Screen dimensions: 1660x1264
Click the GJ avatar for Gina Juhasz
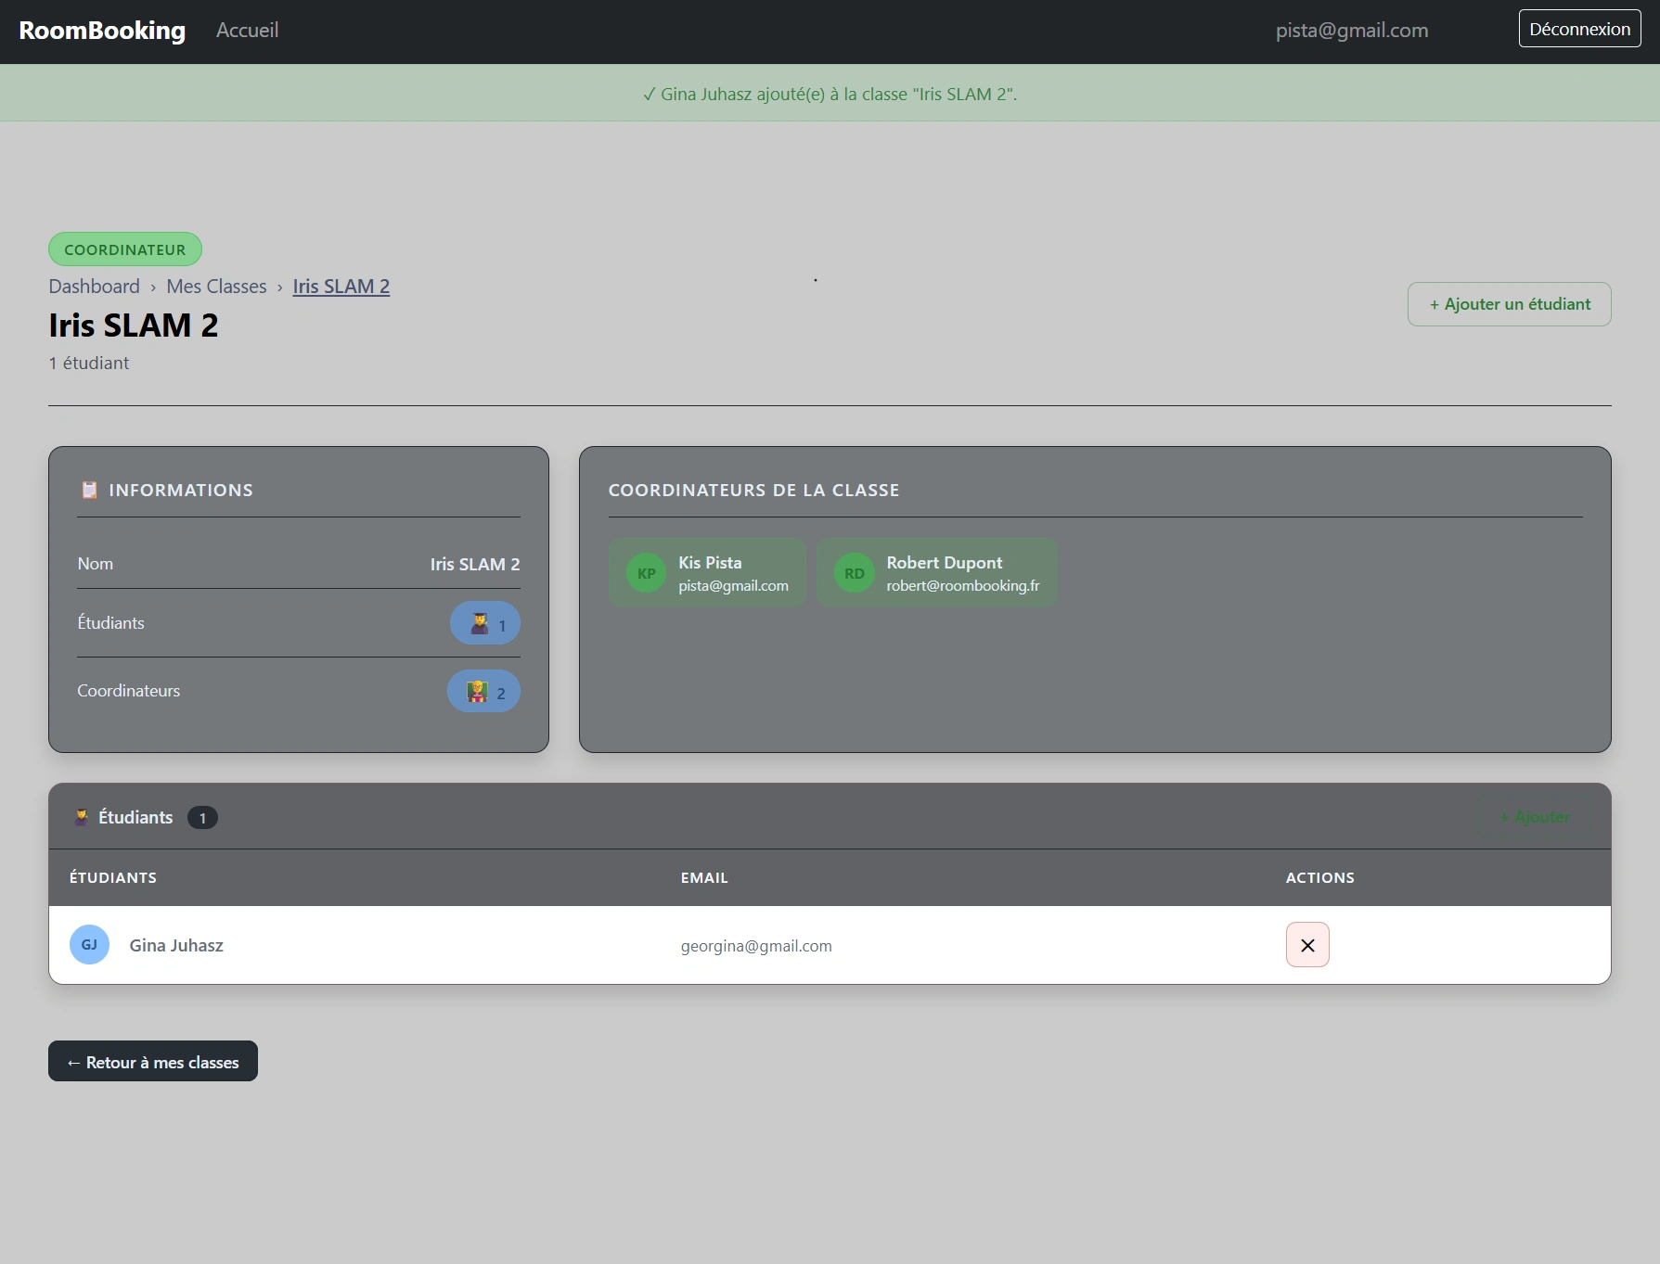[89, 945]
